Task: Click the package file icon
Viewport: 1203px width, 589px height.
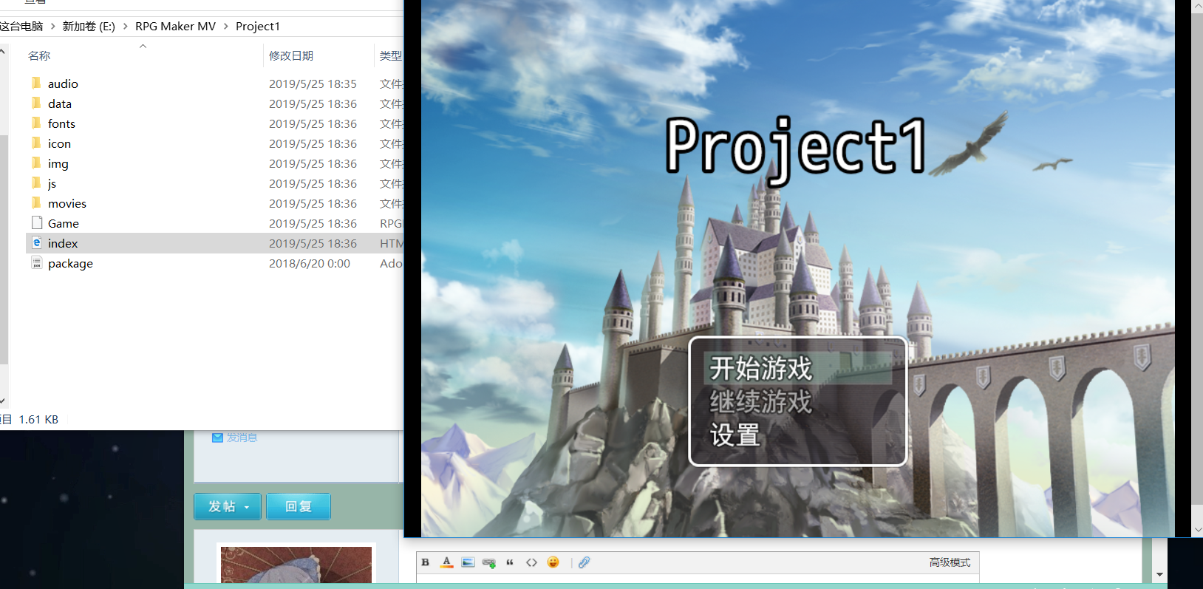Action: point(37,262)
